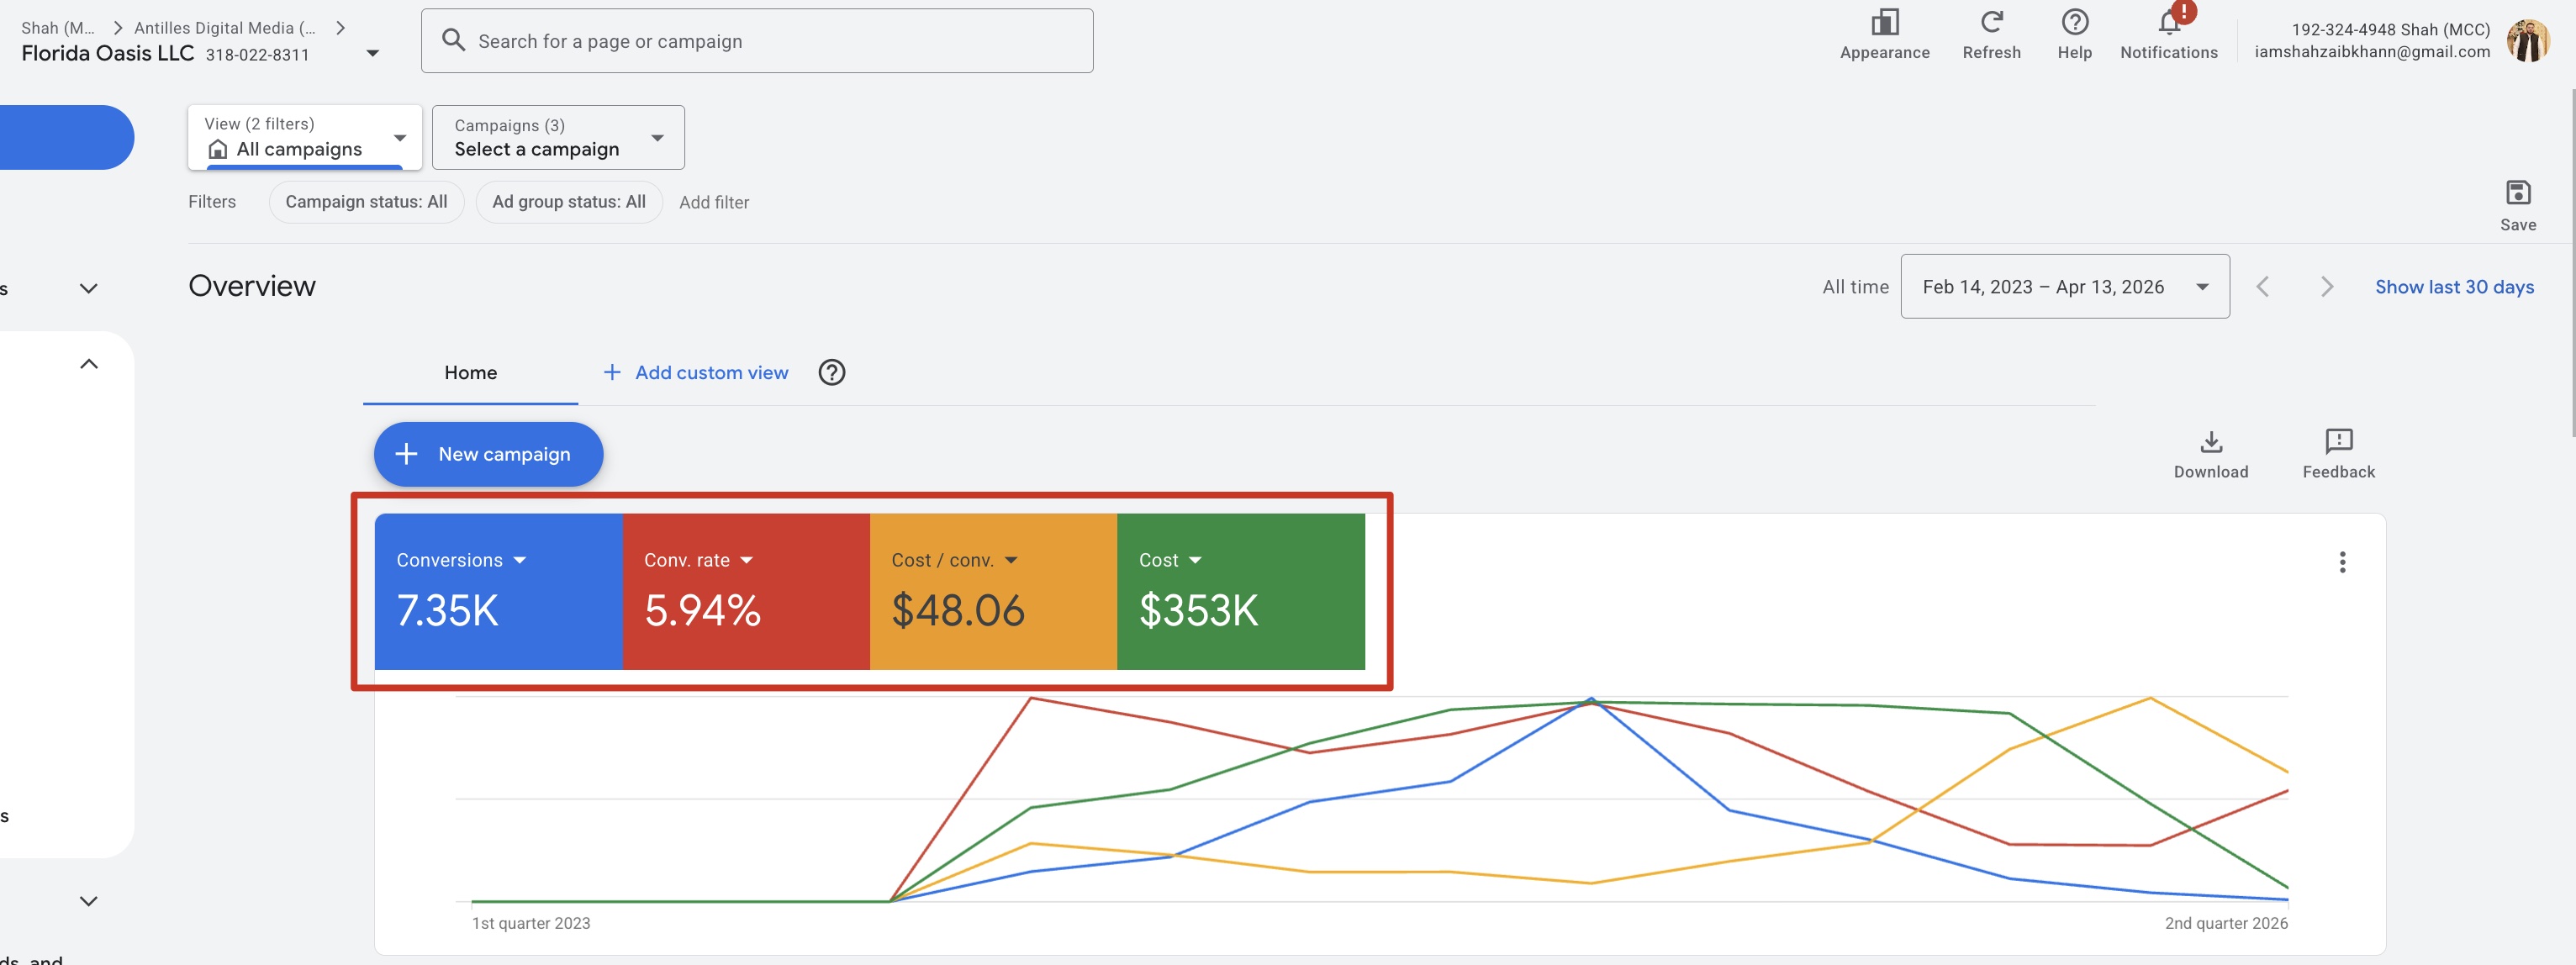
Task: Open the Select a campaign dropdown
Action: [x=558, y=137]
